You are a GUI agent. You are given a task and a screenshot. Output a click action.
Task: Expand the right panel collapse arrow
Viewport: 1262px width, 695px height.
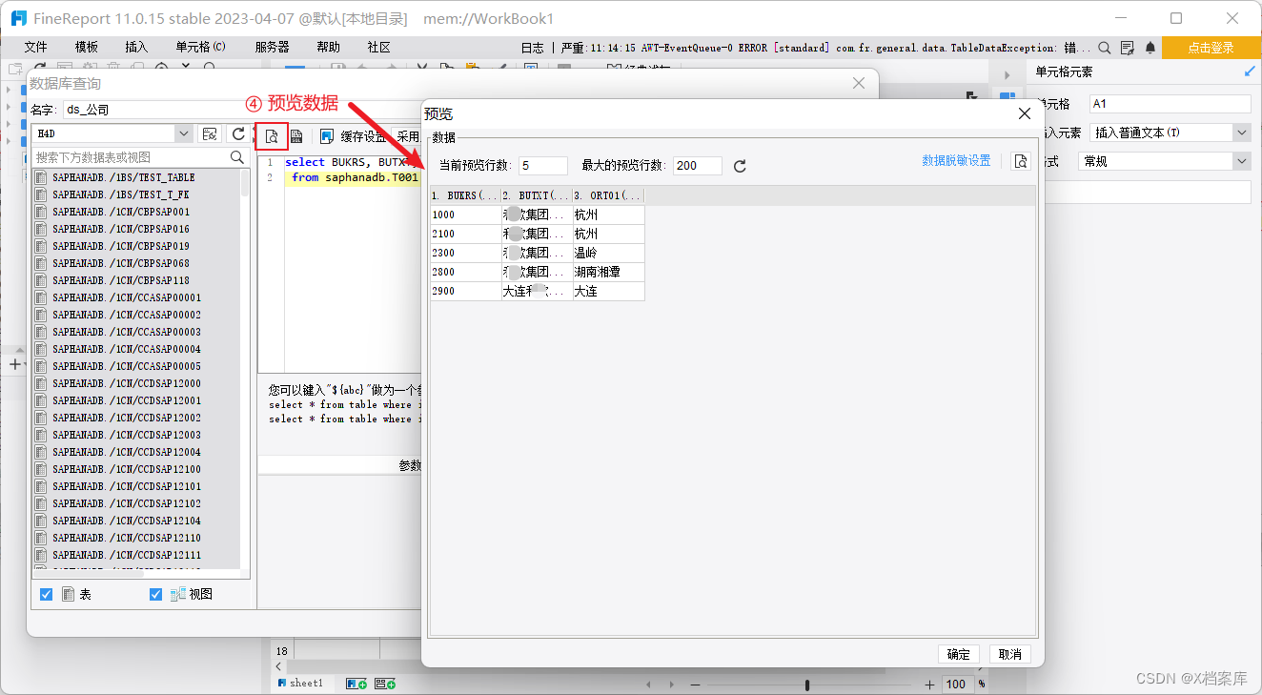(x=1007, y=75)
